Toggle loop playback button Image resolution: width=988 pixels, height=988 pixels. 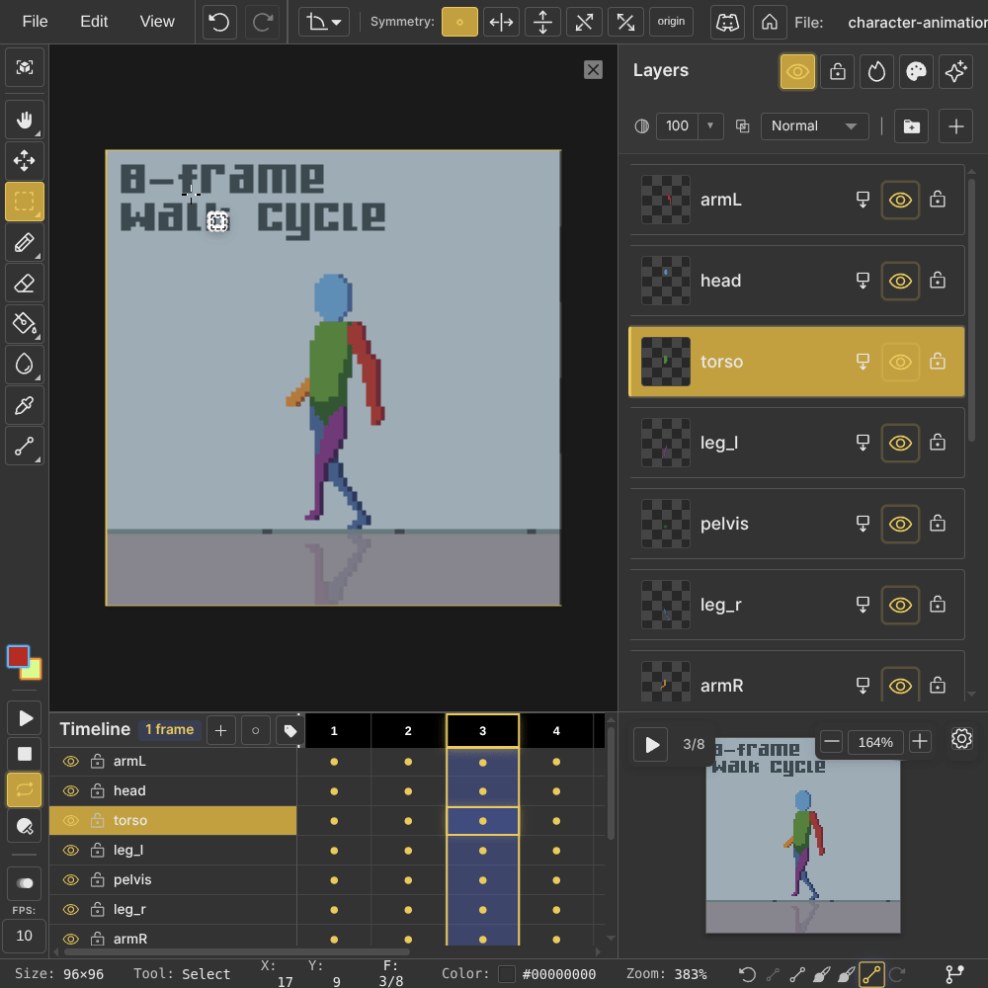(25, 789)
